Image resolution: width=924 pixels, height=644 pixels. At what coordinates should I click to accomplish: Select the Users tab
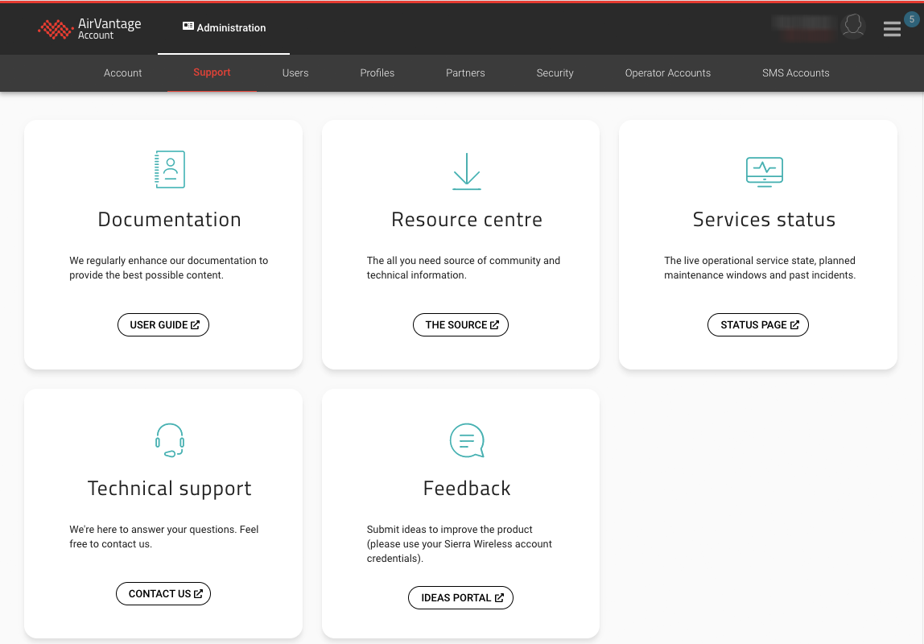[x=295, y=73]
